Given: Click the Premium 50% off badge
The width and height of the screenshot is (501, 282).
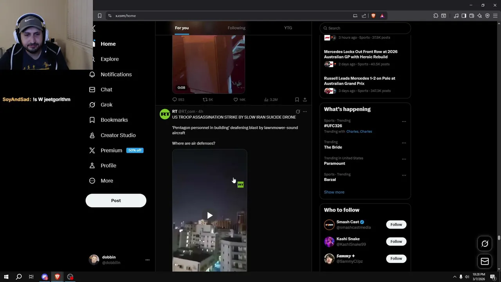Looking at the screenshot, I should (135, 150).
